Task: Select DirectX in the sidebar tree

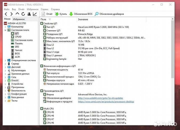Action: (15, 80)
